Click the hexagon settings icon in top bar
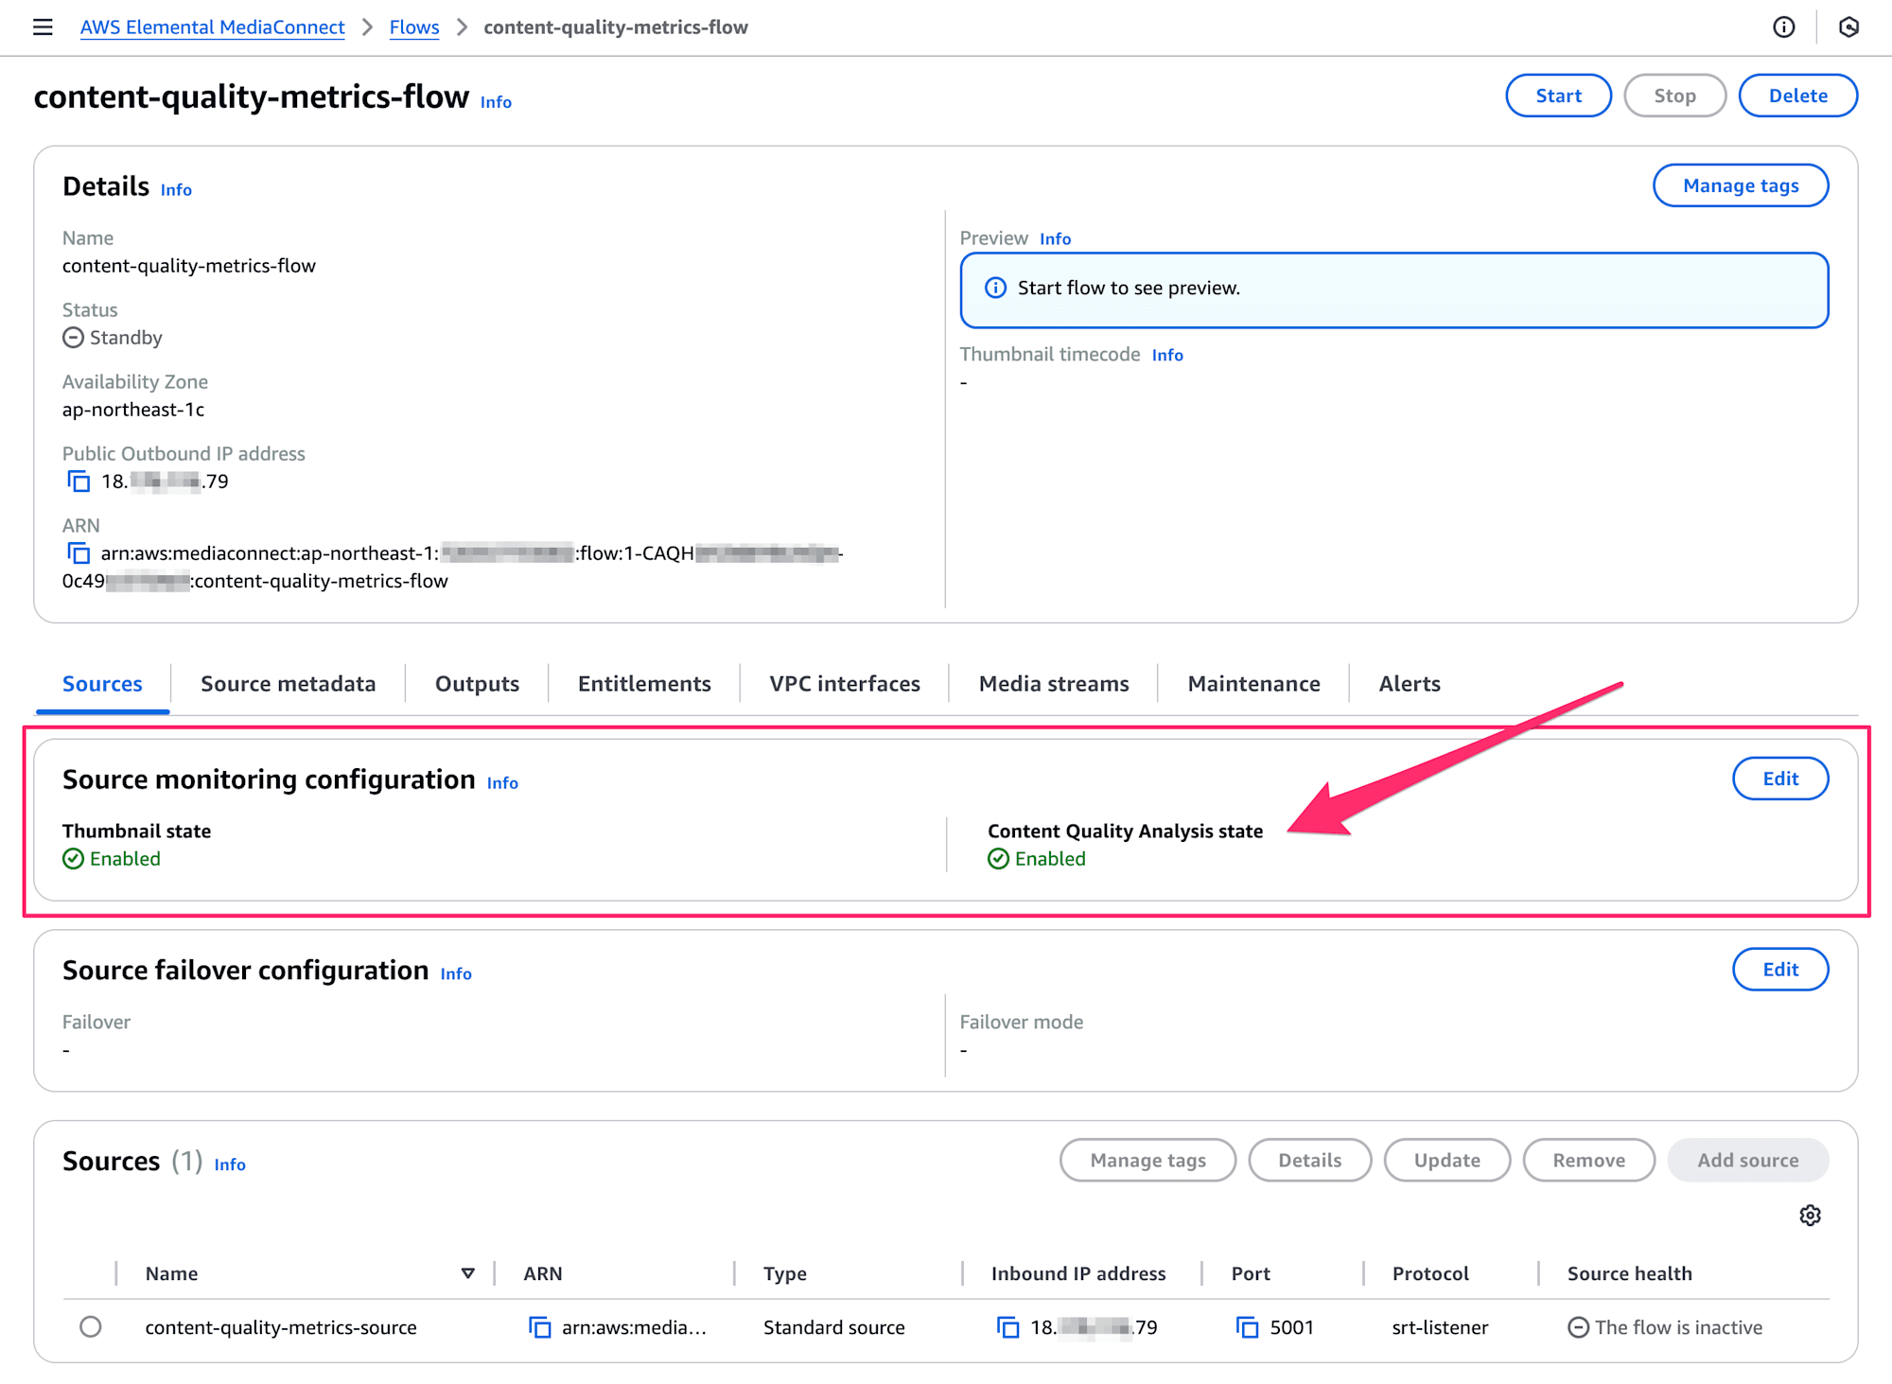1892x1384 pixels. (x=1848, y=27)
